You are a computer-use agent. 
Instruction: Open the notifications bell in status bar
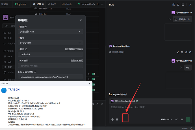click(x=191, y=129)
